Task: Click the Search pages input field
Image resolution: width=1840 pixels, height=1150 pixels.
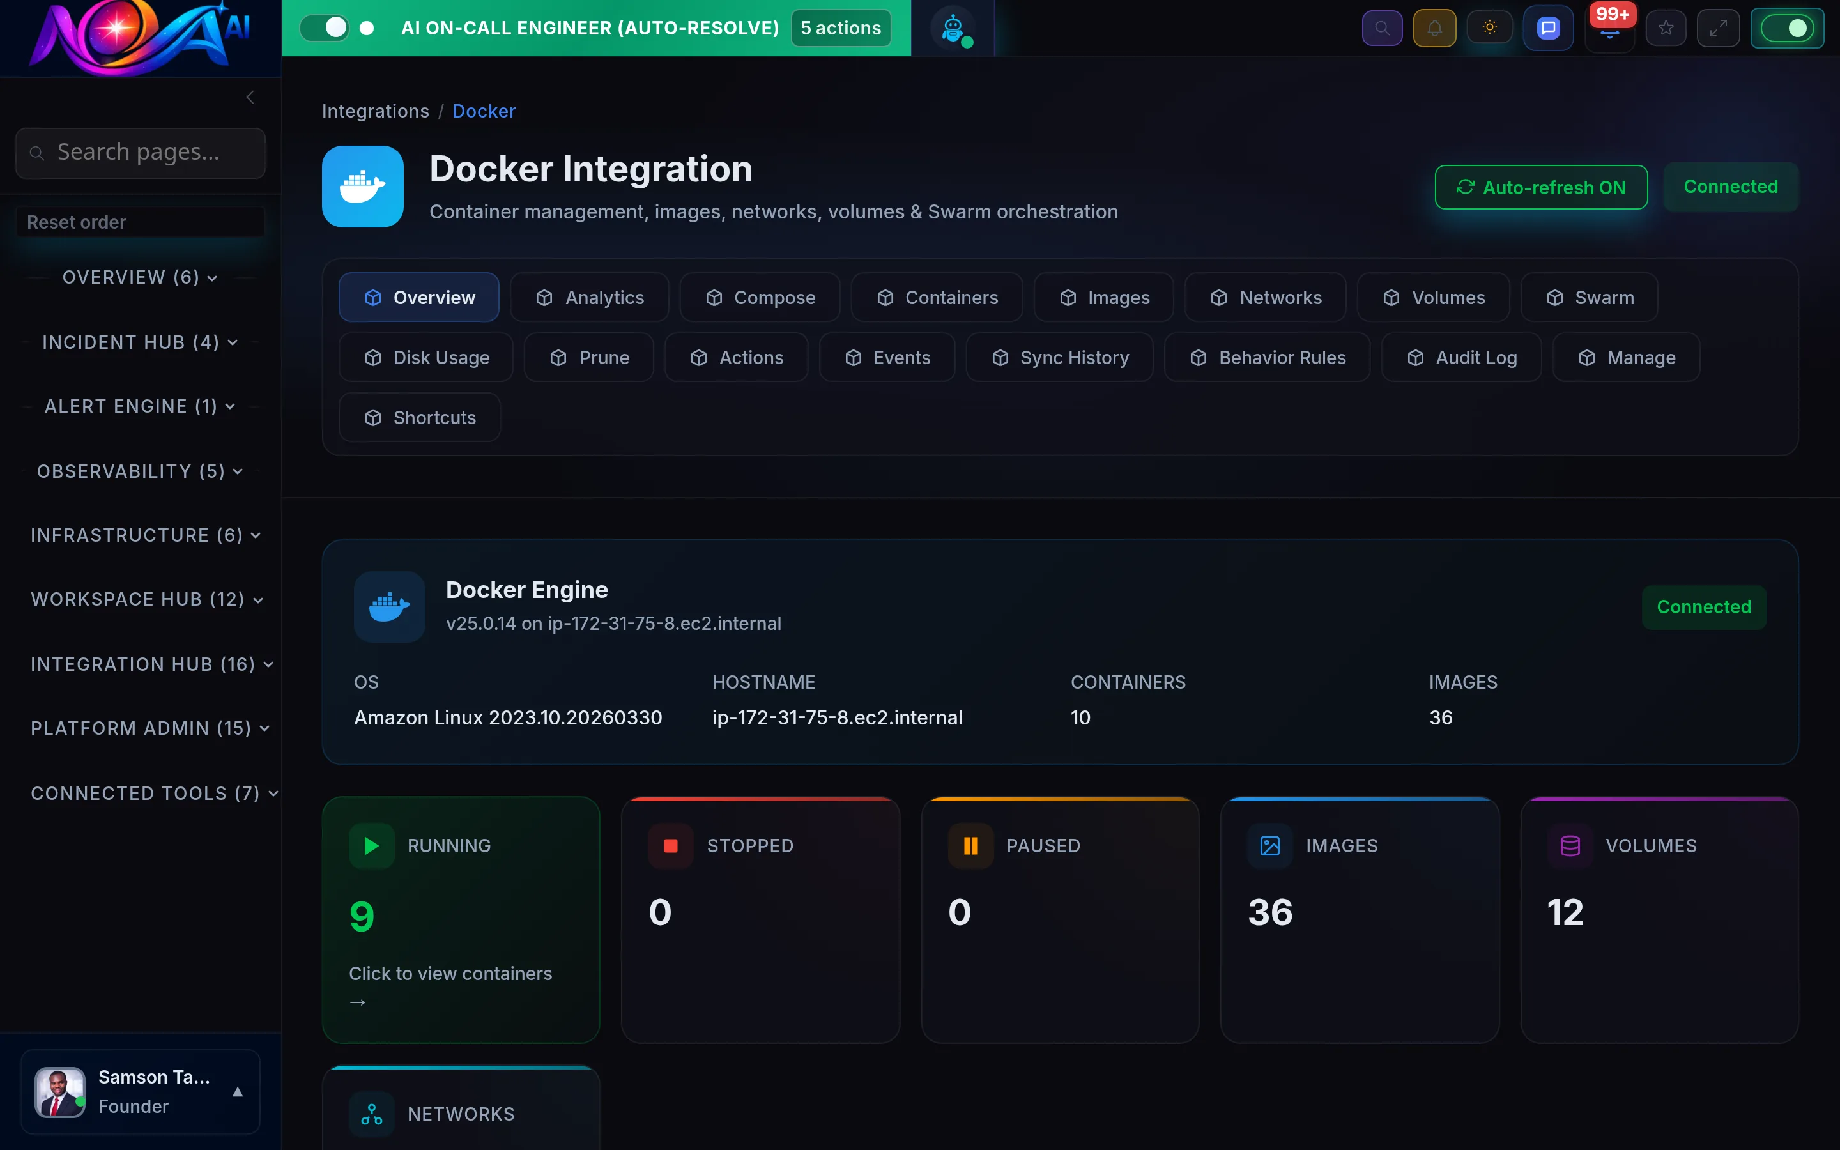Action: point(140,152)
